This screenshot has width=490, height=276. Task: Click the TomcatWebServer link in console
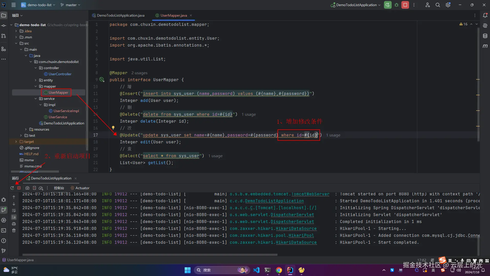click(x=310, y=194)
